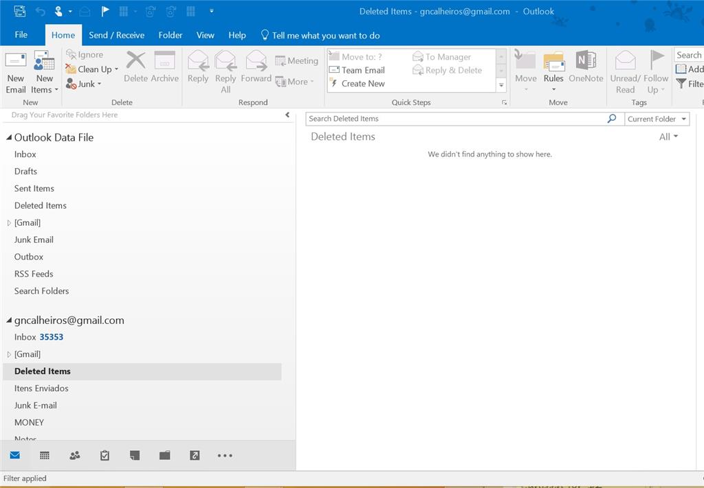Click the Delete X button in ribbon
704x488 pixels.
(x=135, y=67)
